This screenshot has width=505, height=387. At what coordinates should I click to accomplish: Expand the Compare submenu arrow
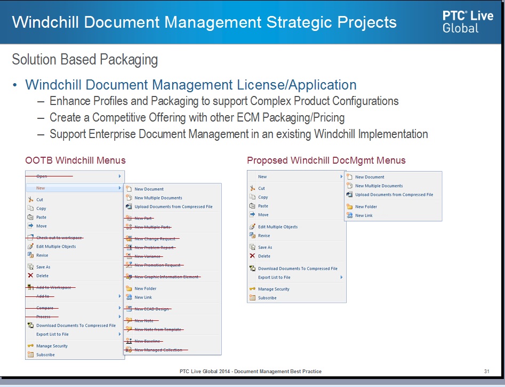pyautogui.click(x=119, y=308)
